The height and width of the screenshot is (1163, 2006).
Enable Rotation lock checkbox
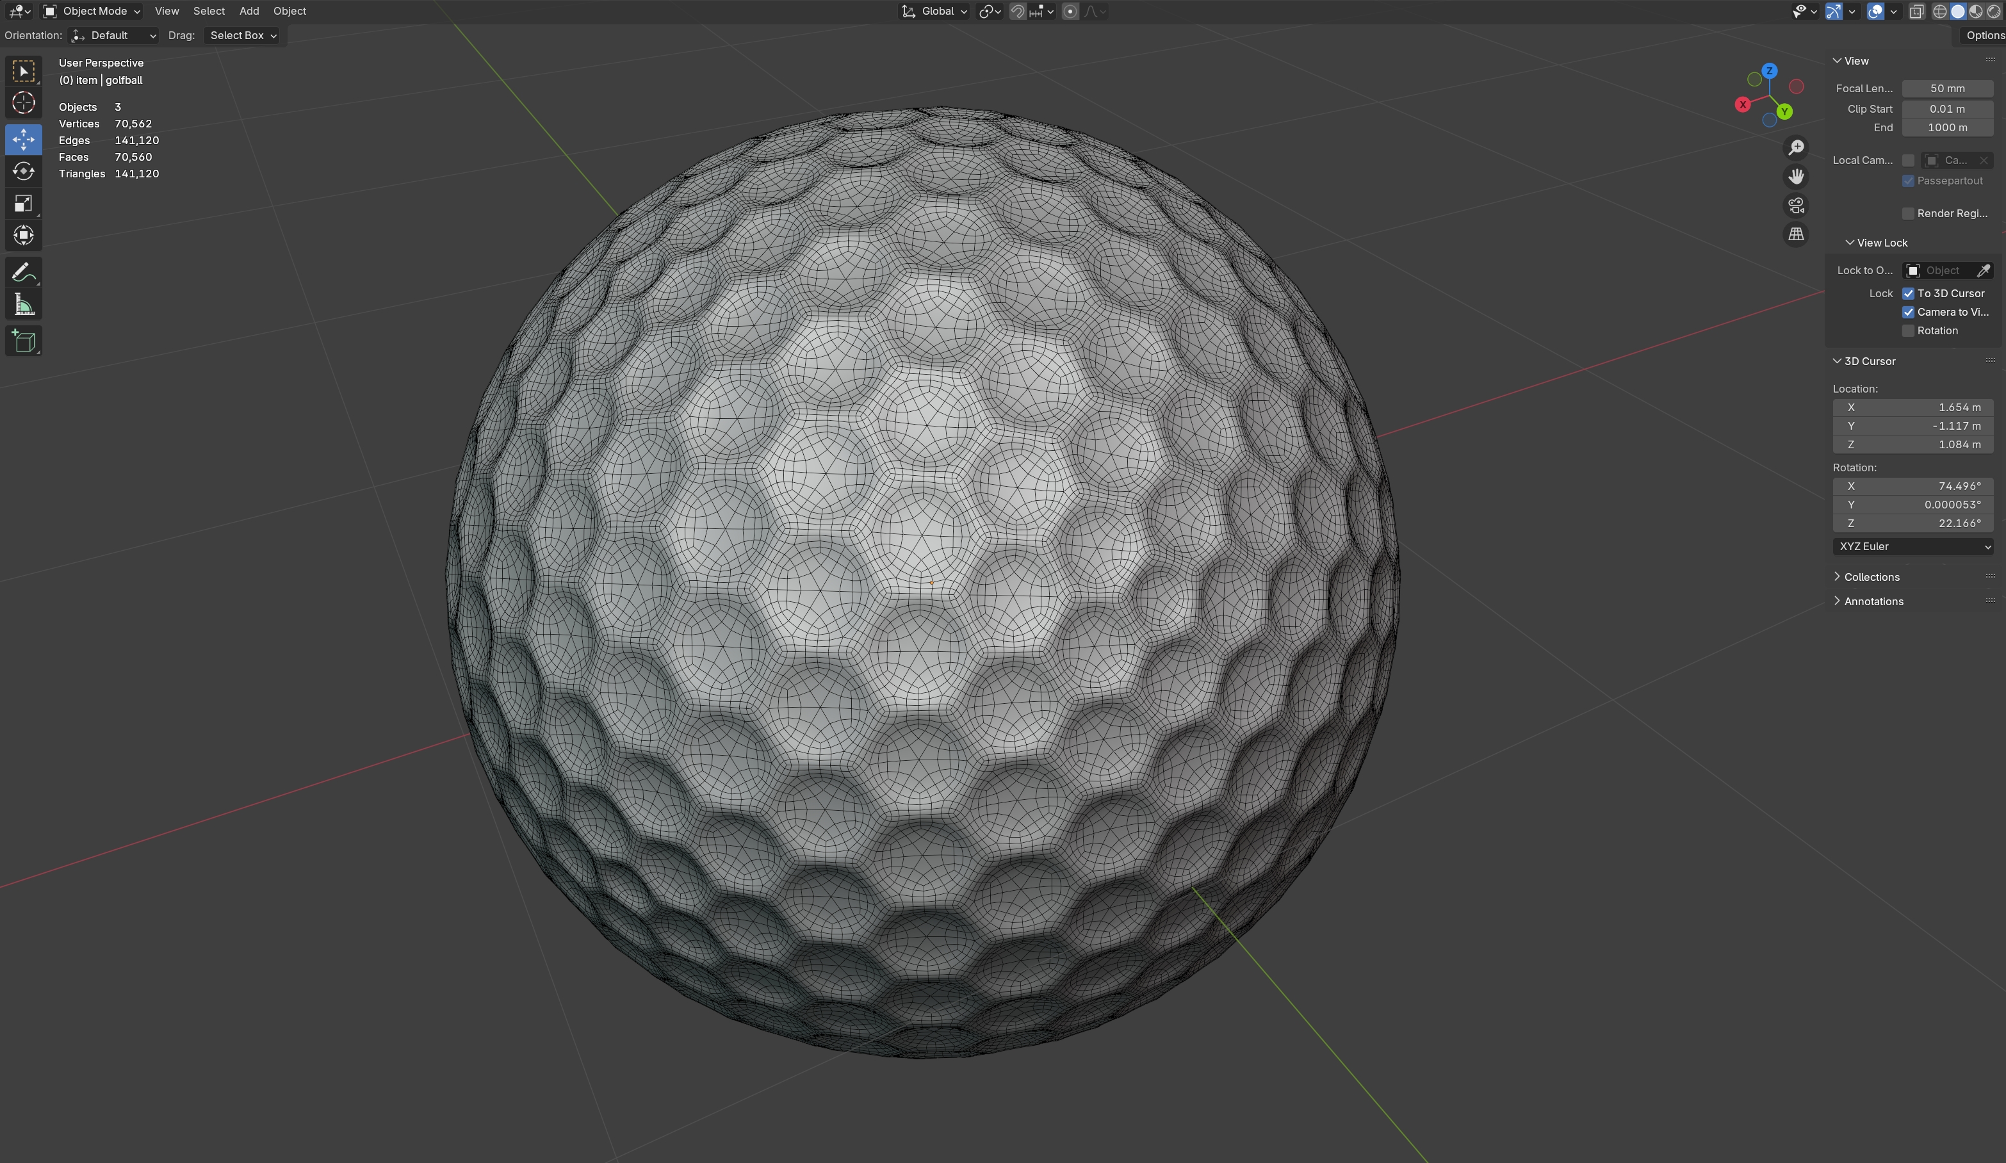click(1908, 331)
